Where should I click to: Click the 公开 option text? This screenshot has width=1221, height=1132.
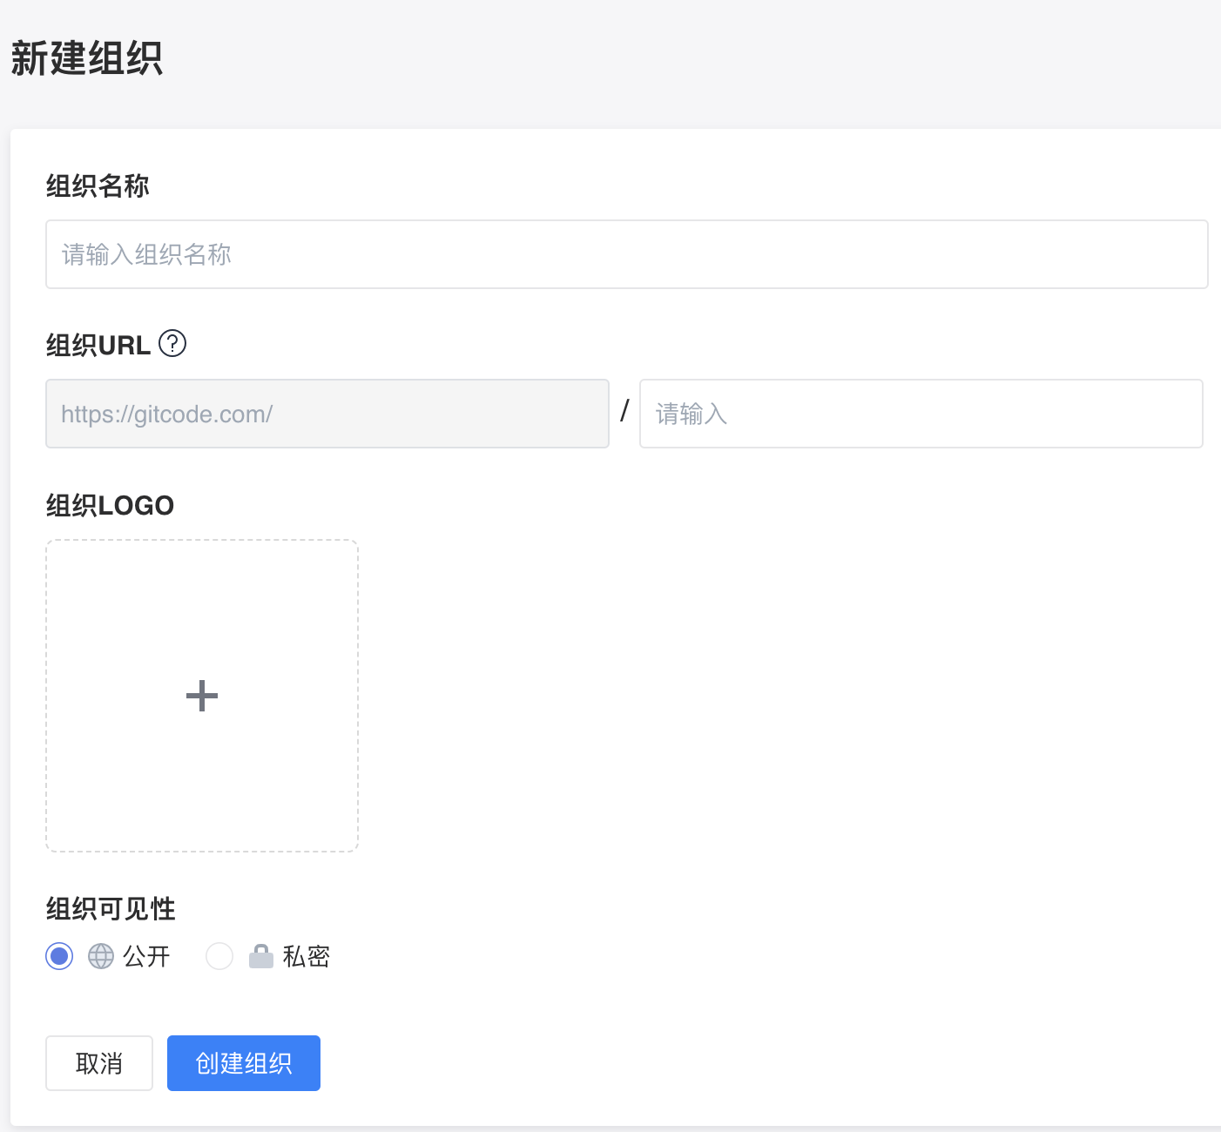point(146,956)
